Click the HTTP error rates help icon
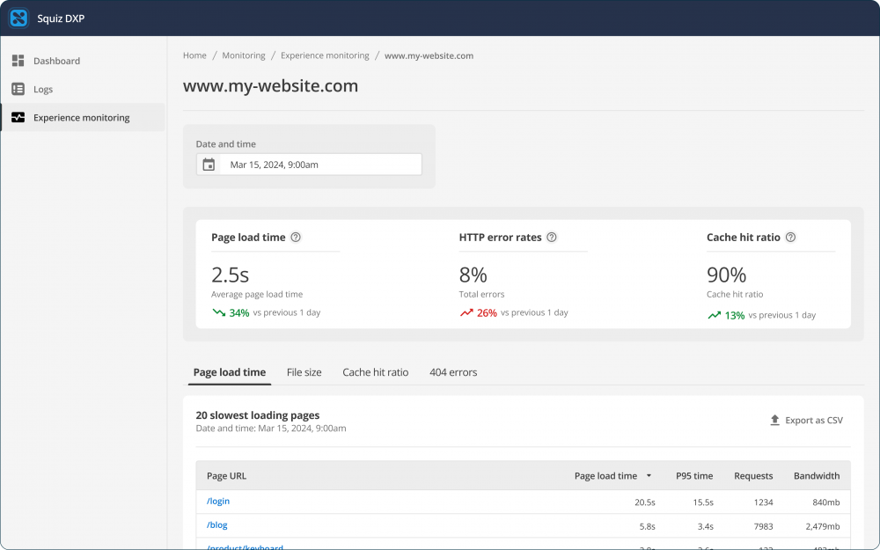 pyautogui.click(x=552, y=237)
